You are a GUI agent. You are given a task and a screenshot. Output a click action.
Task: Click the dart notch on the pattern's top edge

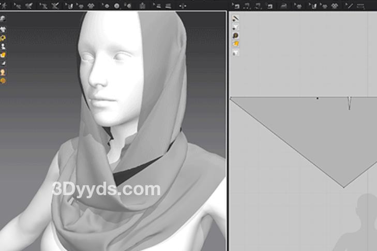click(x=349, y=102)
